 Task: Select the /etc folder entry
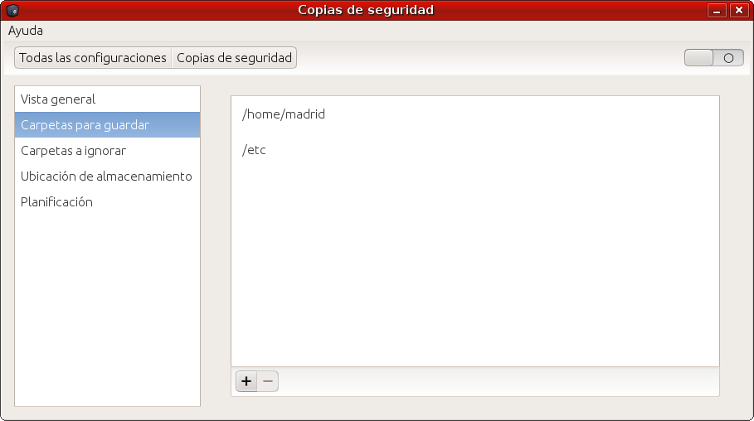pyautogui.click(x=254, y=150)
